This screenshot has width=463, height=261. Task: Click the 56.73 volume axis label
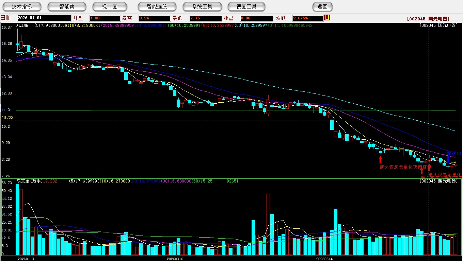[7, 183]
